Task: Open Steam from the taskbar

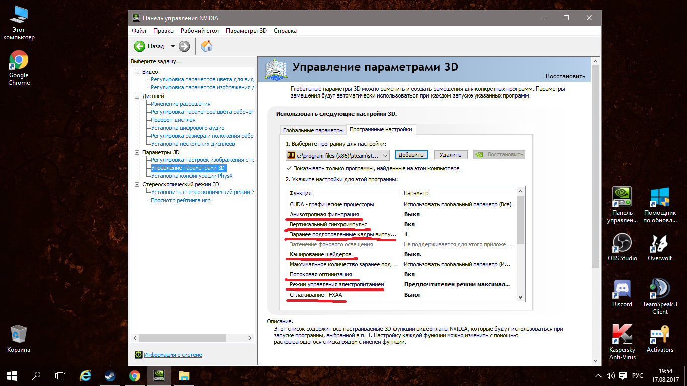Action: coord(110,375)
